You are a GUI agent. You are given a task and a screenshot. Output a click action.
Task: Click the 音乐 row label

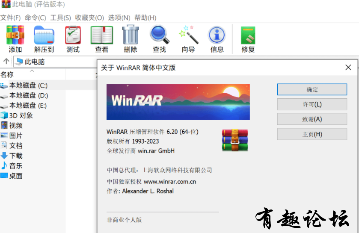tap(16, 166)
